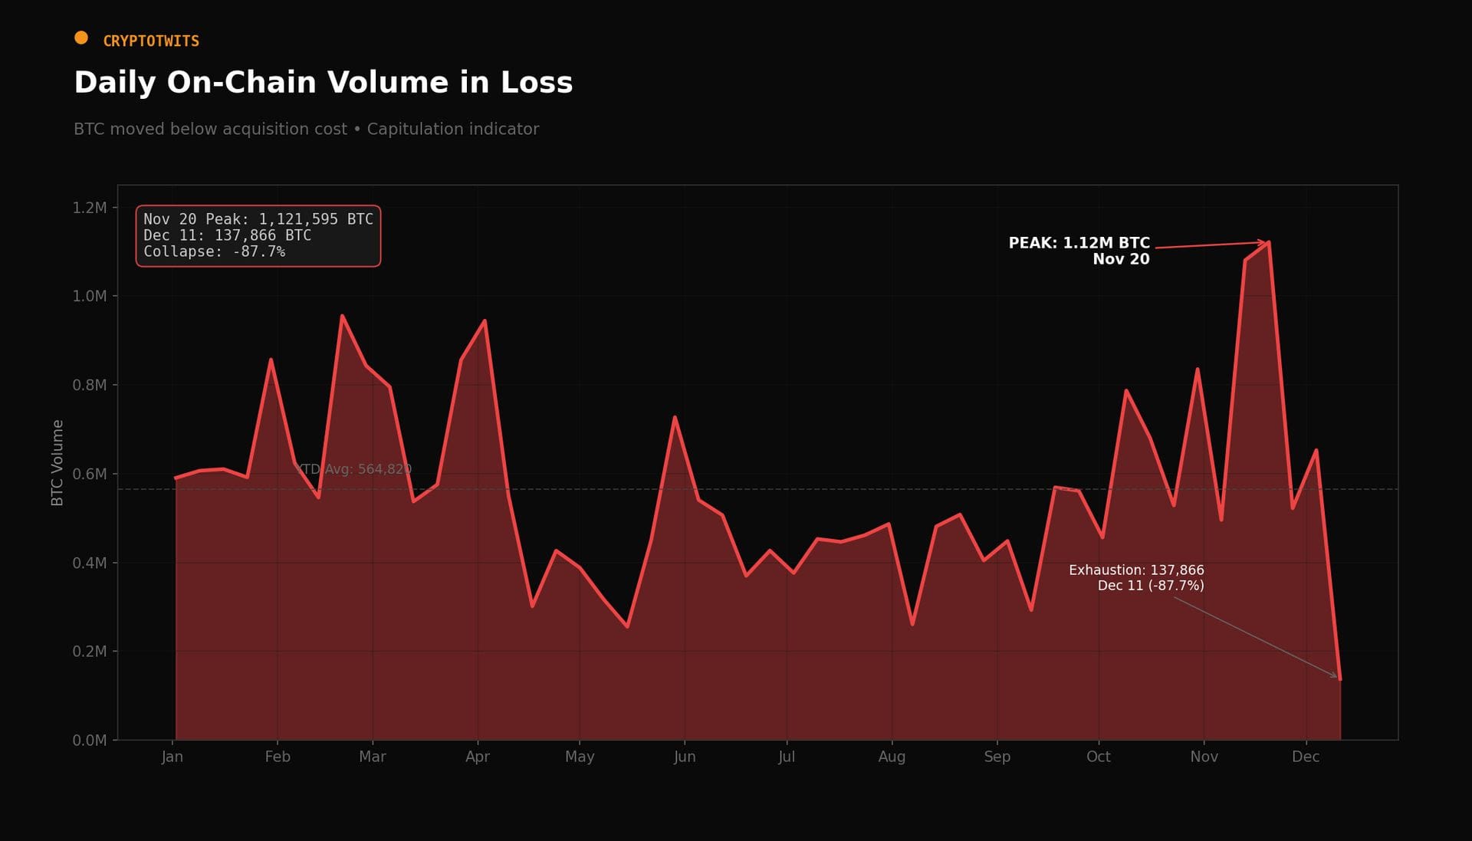The image size is (1472, 841).
Task: Click the Aug x-axis label
Action: (892, 757)
